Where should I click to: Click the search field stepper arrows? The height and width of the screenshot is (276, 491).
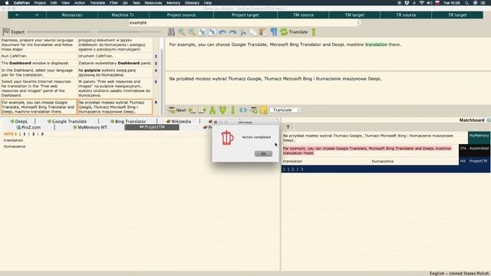point(358,22)
